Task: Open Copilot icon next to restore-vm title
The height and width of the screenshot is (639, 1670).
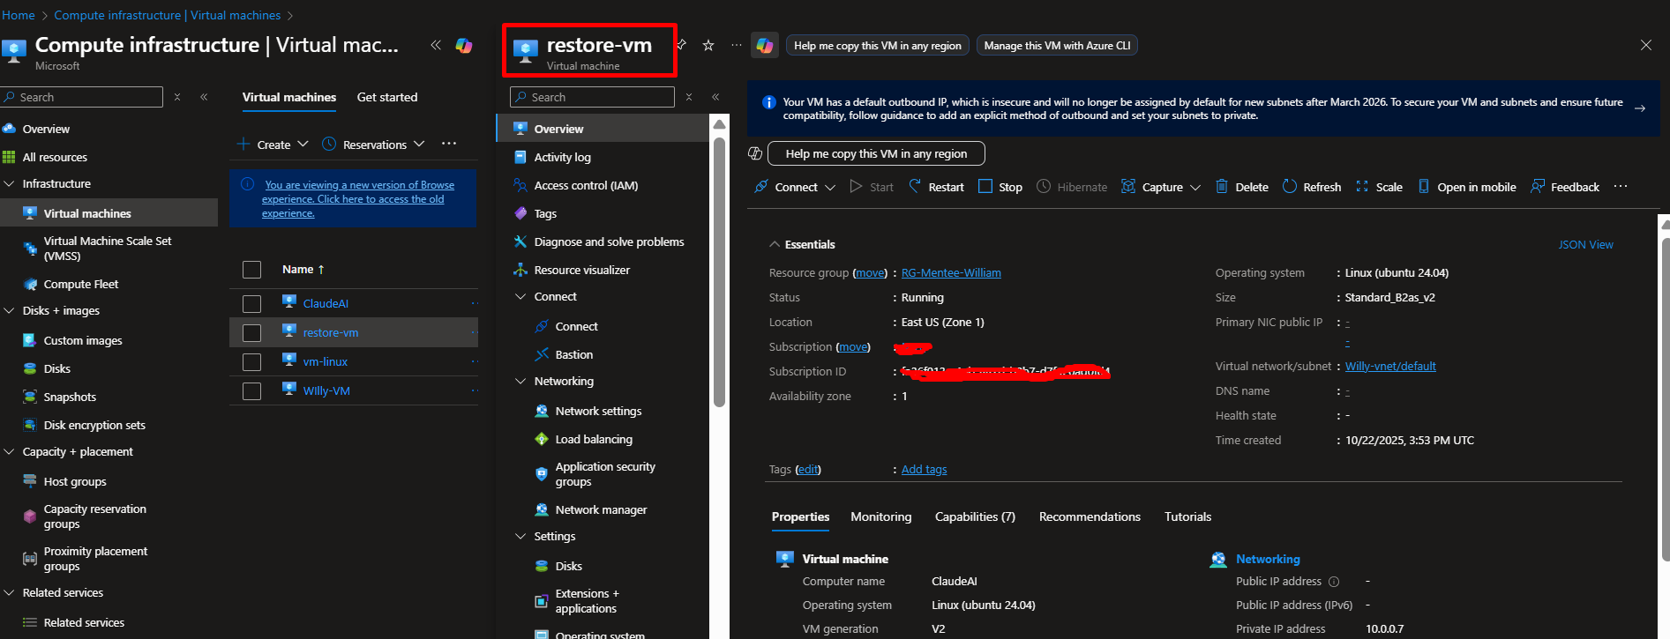Action: click(764, 46)
